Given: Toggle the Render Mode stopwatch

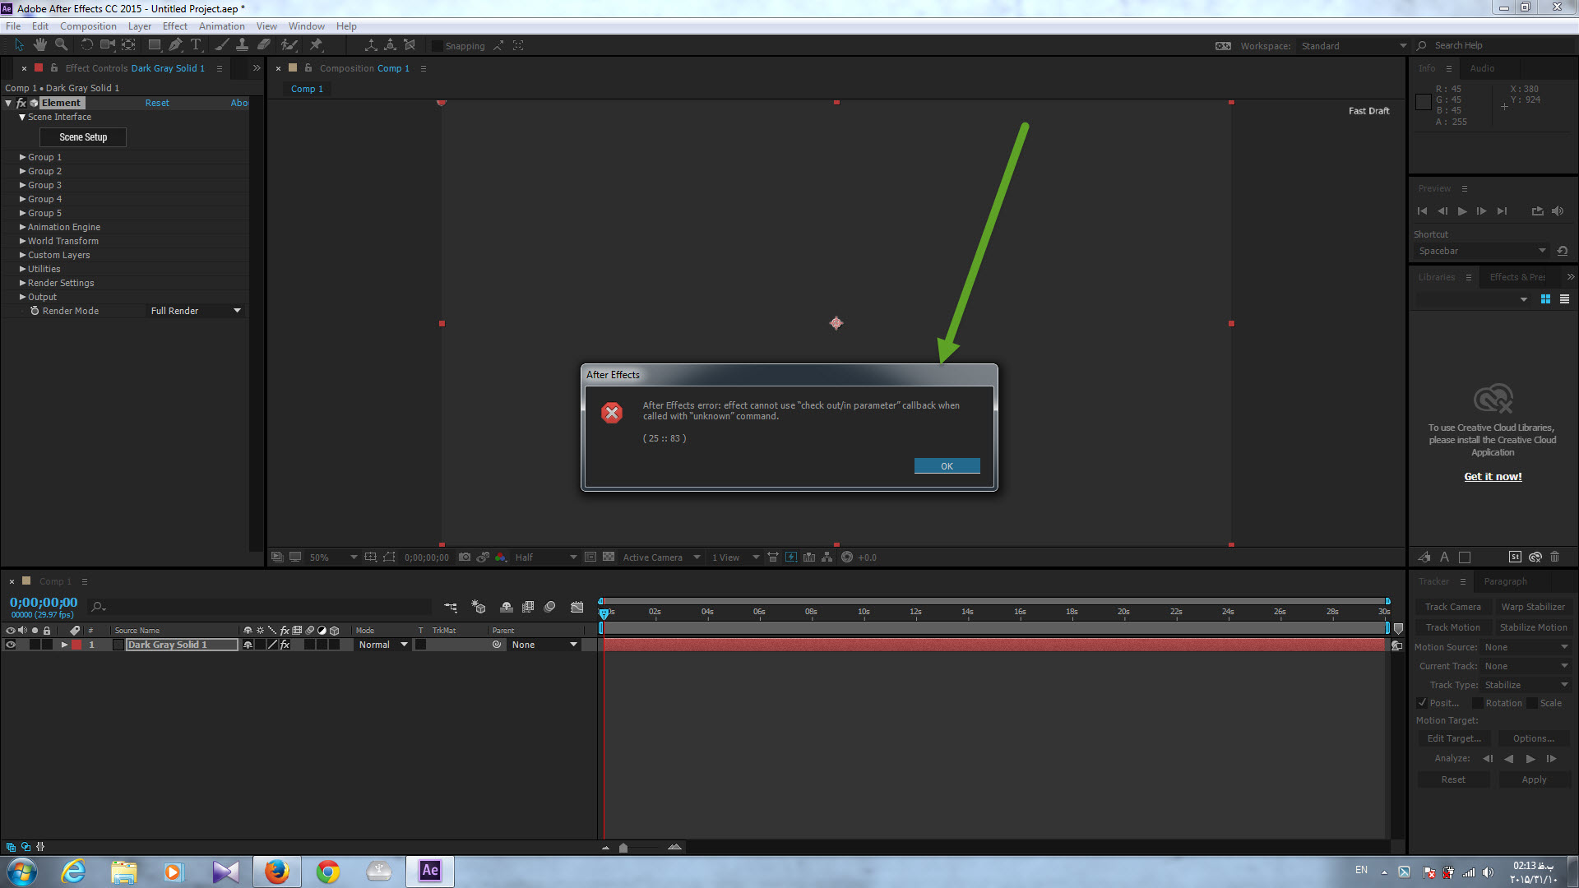Looking at the screenshot, I should point(35,311).
